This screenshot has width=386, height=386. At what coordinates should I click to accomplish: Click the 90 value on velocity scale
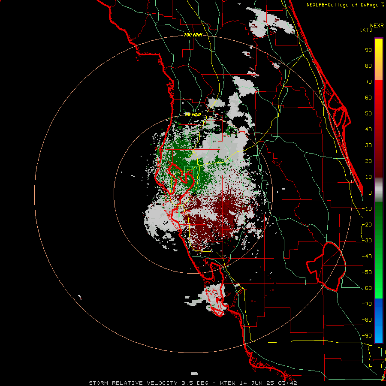coord(368,50)
